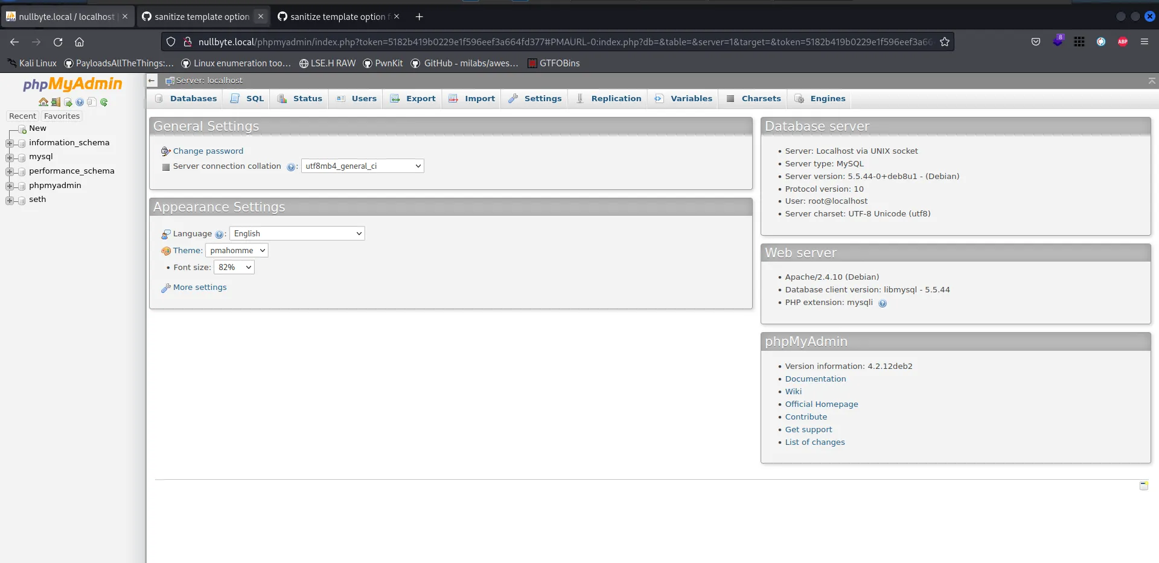This screenshot has height=563, width=1159.
Task: Bookmark this page with the star icon
Action: (x=945, y=42)
